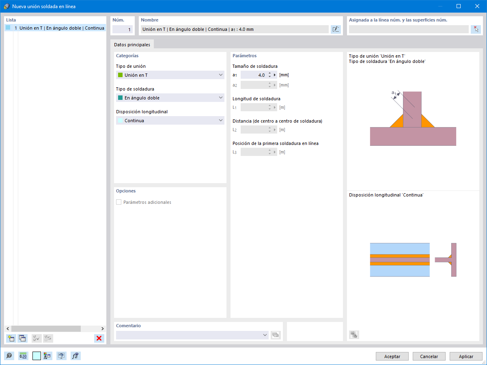Click the a1 weld size input field
The image size is (487, 365).
tap(254, 75)
